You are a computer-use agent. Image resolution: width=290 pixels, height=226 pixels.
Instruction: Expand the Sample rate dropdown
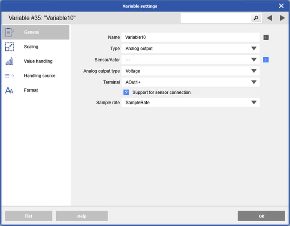click(x=253, y=102)
